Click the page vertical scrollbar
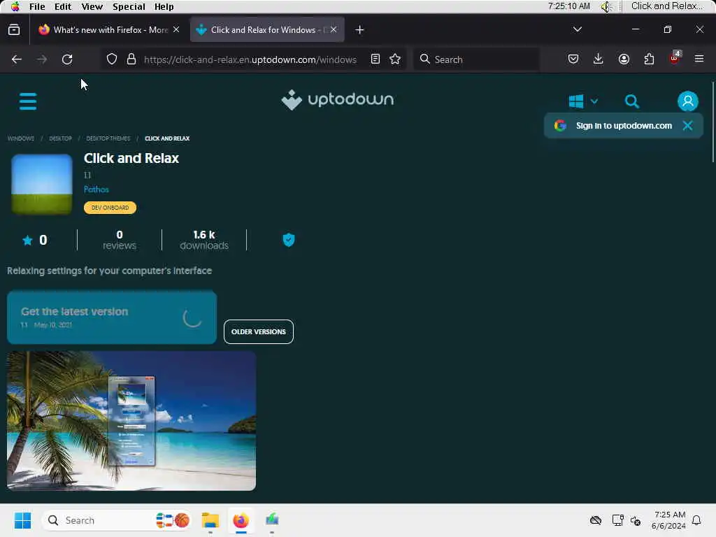716x537 pixels. click(x=713, y=122)
